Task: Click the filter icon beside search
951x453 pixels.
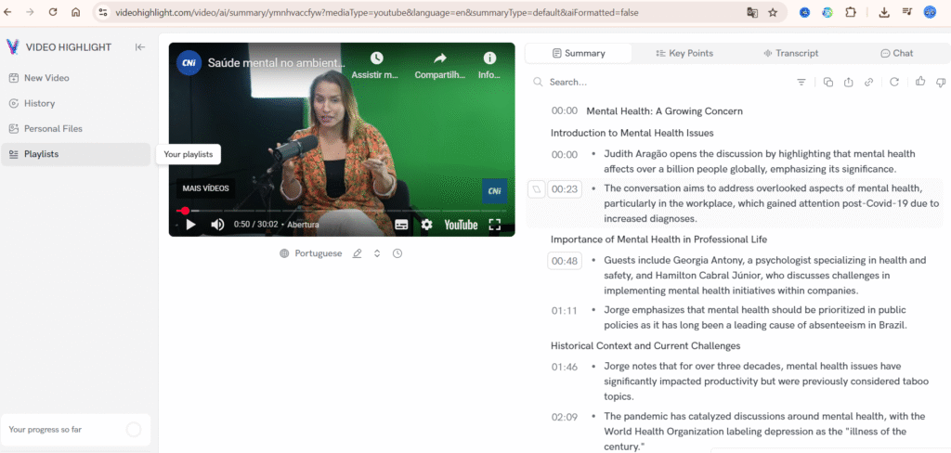Action: pyautogui.click(x=801, y=83)
